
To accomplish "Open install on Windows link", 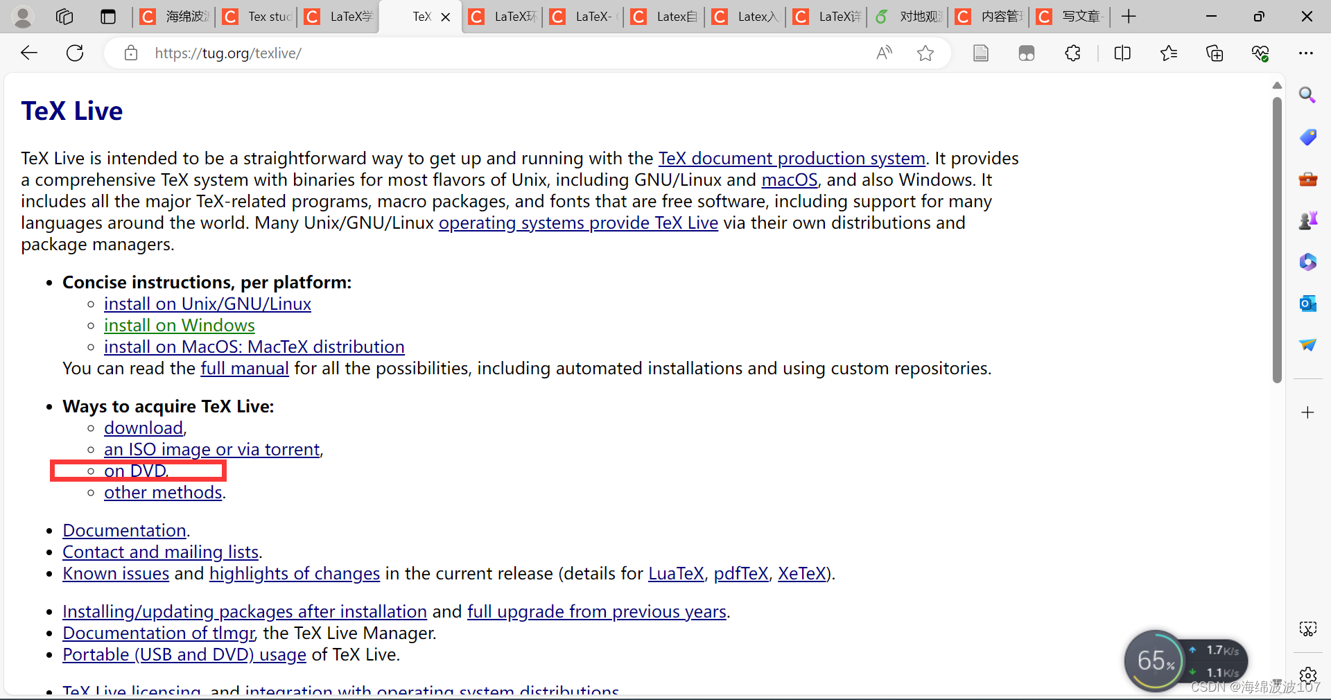I will (180, 325).
